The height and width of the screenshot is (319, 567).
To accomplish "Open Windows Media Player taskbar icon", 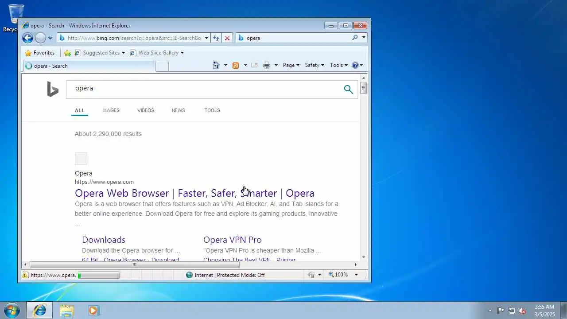I will coord(93,310).
